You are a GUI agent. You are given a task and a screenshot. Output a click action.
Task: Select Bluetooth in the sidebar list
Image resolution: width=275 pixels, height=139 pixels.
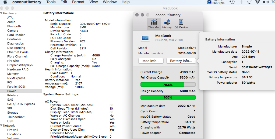pos(14,26)
